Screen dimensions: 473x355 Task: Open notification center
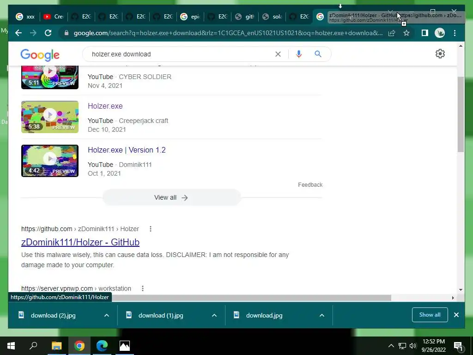point(458,346)
